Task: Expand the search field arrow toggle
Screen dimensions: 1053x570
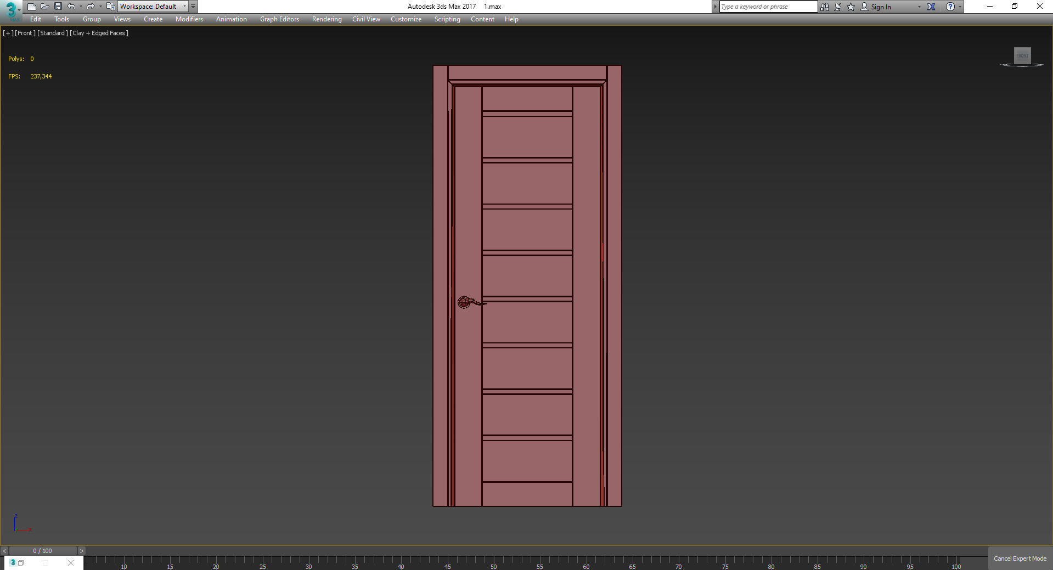Action: pos(715,7)
